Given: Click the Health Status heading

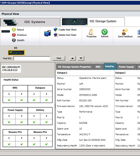Looking at the screenshot, I should point(11,80).
